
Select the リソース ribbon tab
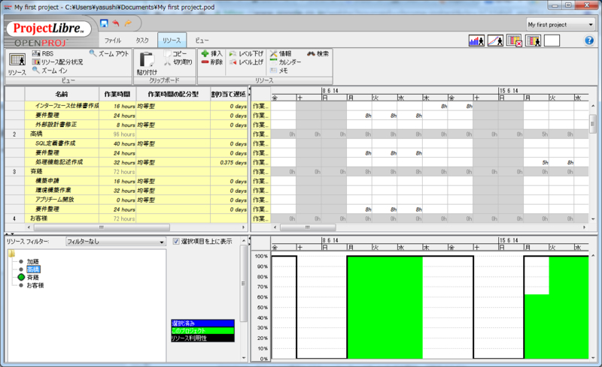click(172, 41)
